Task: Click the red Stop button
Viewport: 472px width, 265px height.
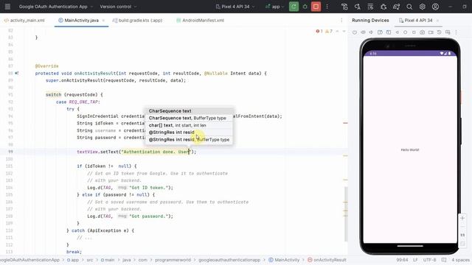Action: [x=316, y=7]
